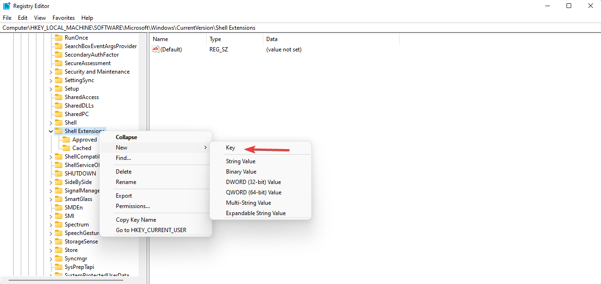
Task: Choose QWORD (64-bit) Value
Action: click(x=261, y=192)
